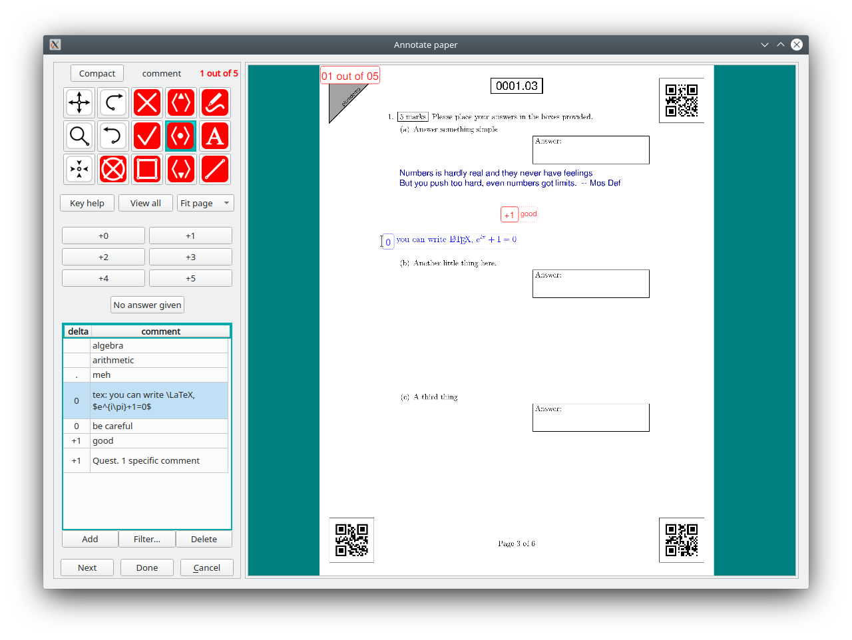Click the comment column header
This screenshot has height=640, width=852.
pyautogui.click(x=160, y=331)
